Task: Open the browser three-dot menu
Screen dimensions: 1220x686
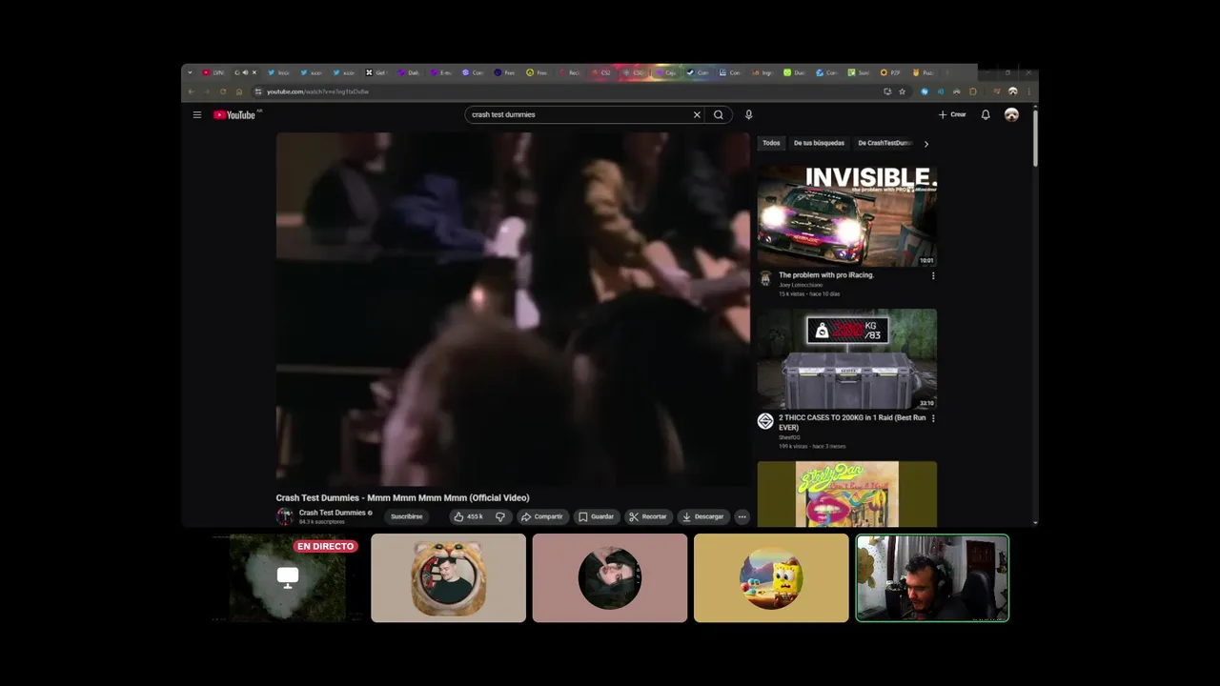Action: point(1027,91)
